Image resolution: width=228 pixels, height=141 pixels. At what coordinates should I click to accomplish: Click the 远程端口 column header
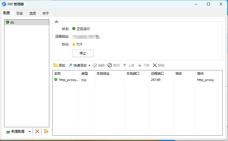click(x=162, y=74)
